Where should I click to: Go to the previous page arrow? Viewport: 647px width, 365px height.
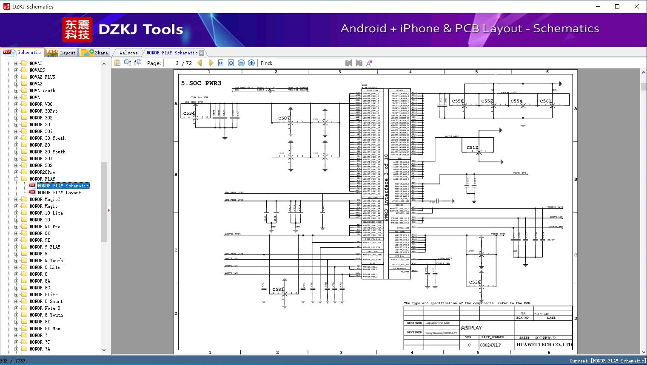tap(200, 63)
